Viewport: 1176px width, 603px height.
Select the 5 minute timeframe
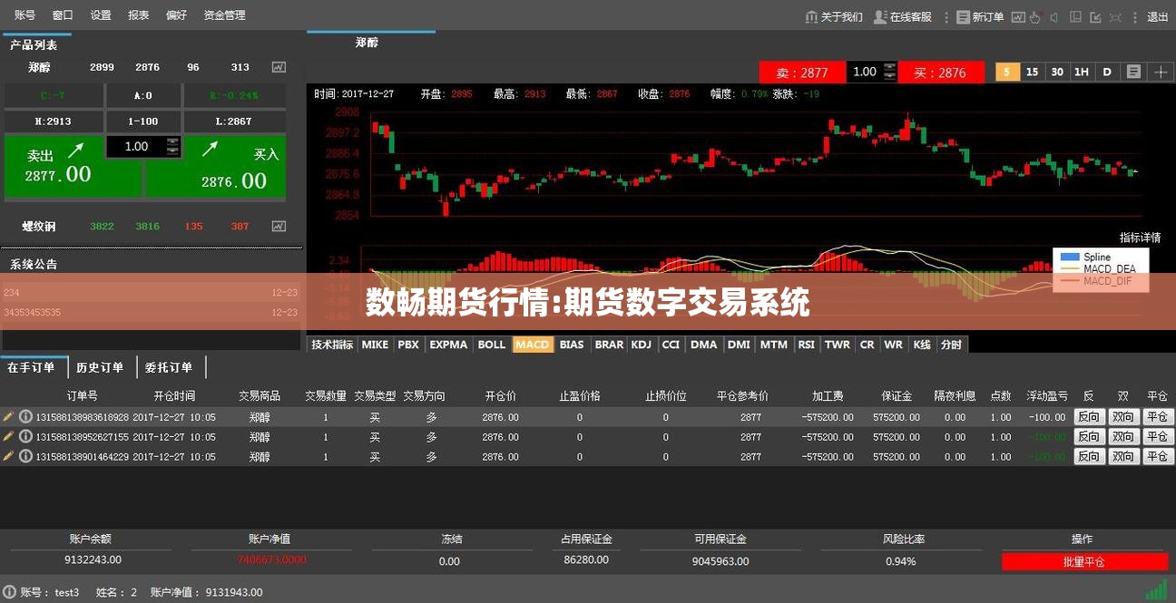tap(1007, 72)
